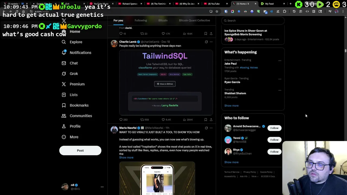Open Notifications in sidebar
This screenshot has height=195, width=347.
77,53
